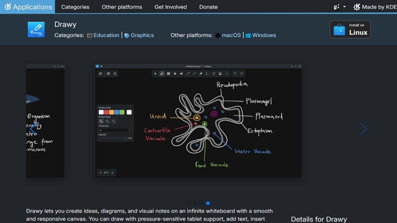Select the second carousel indicator dot

pos(195,203)
